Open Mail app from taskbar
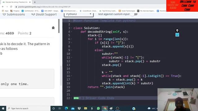198x111 pixels. [x=73, y=108]
